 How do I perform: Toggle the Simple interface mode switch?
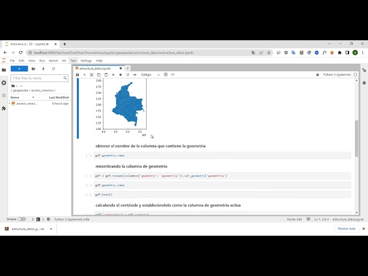[x=22, y=219]
